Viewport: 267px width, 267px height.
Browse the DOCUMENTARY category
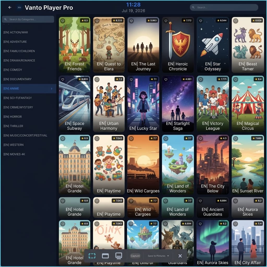28,79
